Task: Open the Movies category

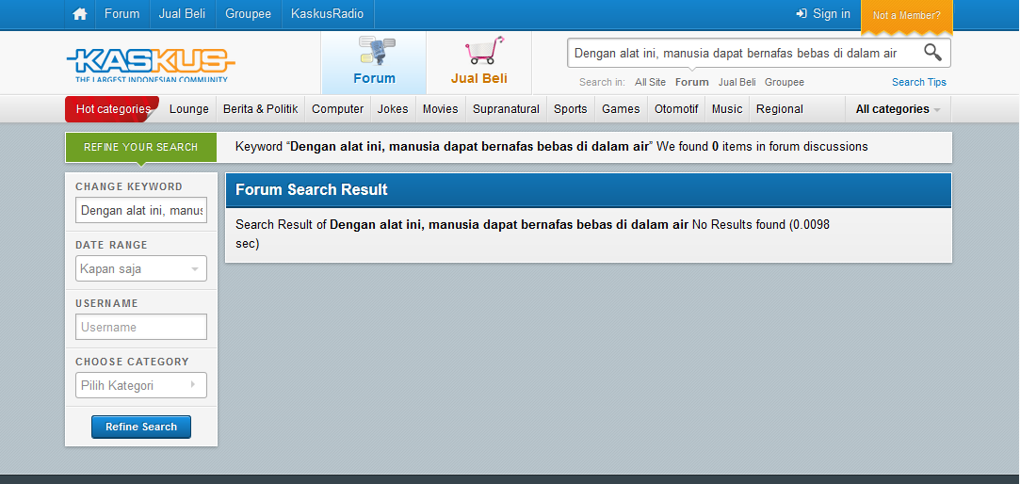Action: [440, 109]
